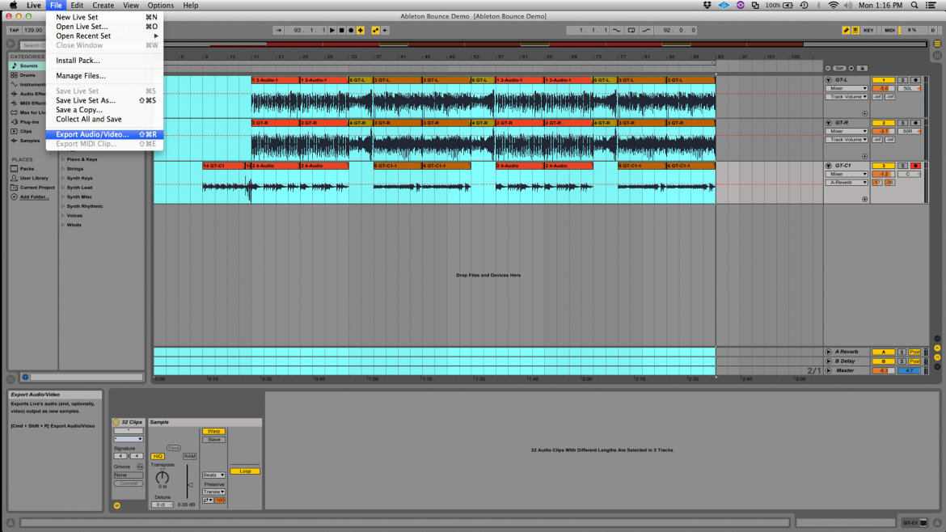Open Current Project under Places
946x532 pixels.
(x=37, y=188)
